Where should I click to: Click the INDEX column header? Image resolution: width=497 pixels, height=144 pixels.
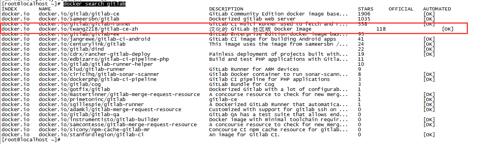click(x=9, y=9)
